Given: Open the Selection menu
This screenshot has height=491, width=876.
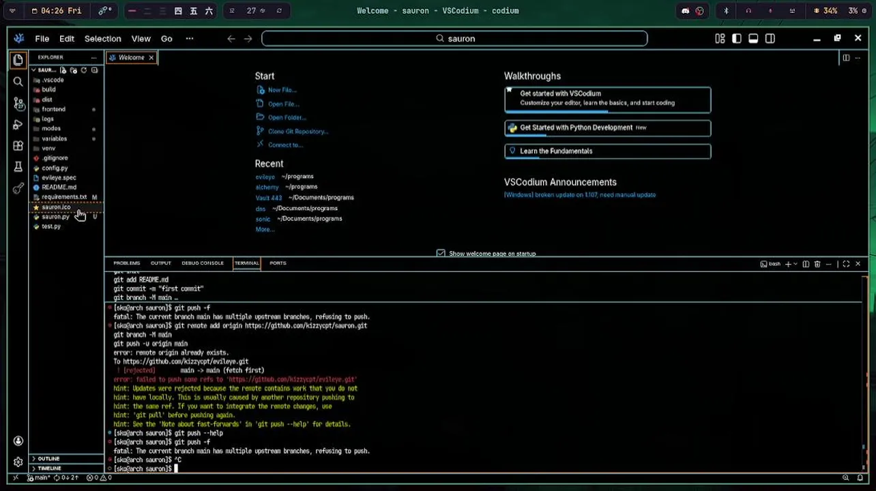Looking at the screenshot, I should pyautogui.click(x=102, y=39).
